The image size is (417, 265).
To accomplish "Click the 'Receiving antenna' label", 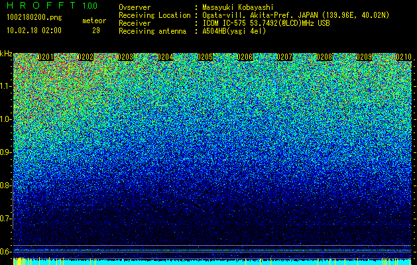I will [152, 31].
